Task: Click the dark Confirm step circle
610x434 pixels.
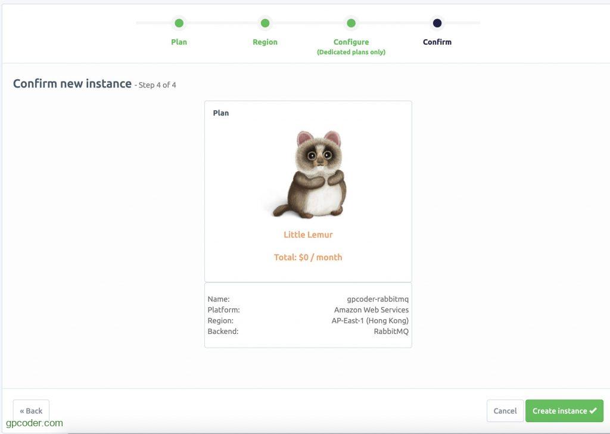Action: [x=437, y=23]
